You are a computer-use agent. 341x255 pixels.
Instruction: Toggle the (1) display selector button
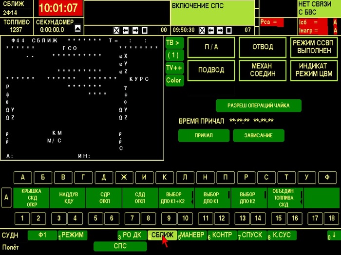click(x=174, y=55)
